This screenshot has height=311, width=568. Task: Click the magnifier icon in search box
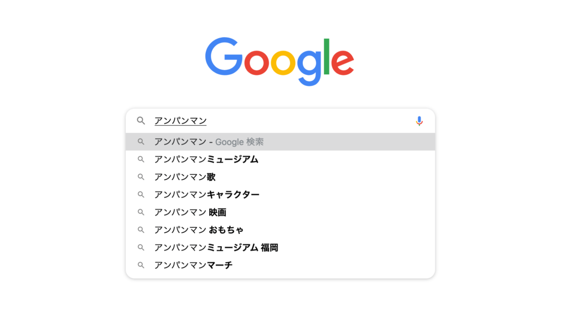[141, 120]
